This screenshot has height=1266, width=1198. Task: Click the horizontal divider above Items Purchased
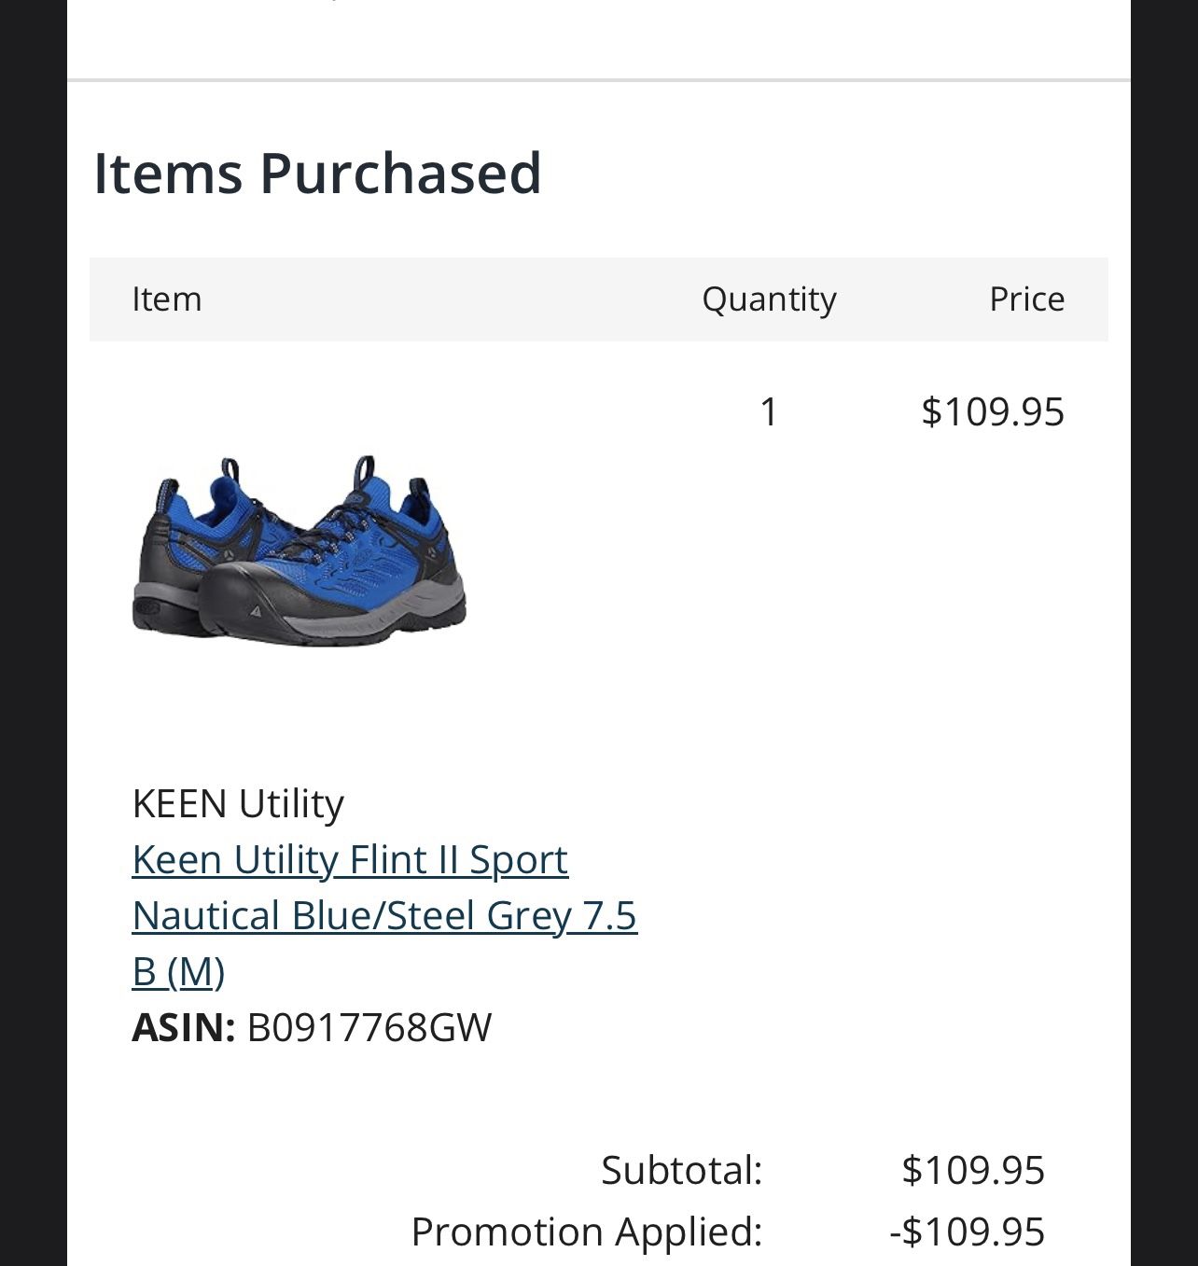[x=597, y=80]
